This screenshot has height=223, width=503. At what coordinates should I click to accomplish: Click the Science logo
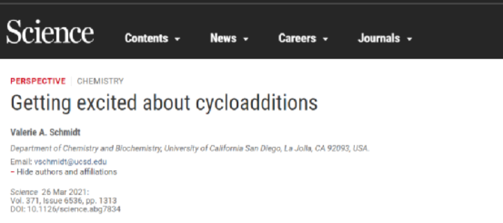[x=50, y=31]
